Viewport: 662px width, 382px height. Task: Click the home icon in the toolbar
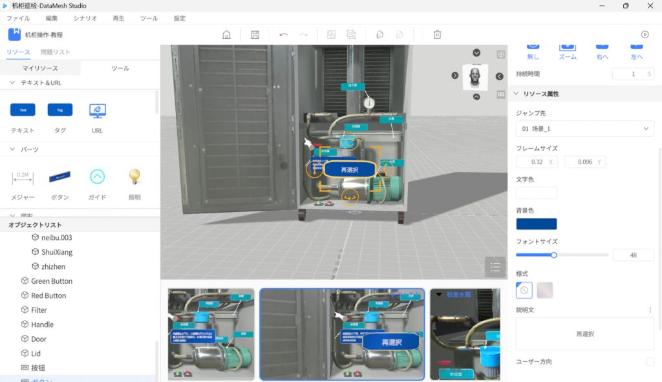[x=226, y=35]
